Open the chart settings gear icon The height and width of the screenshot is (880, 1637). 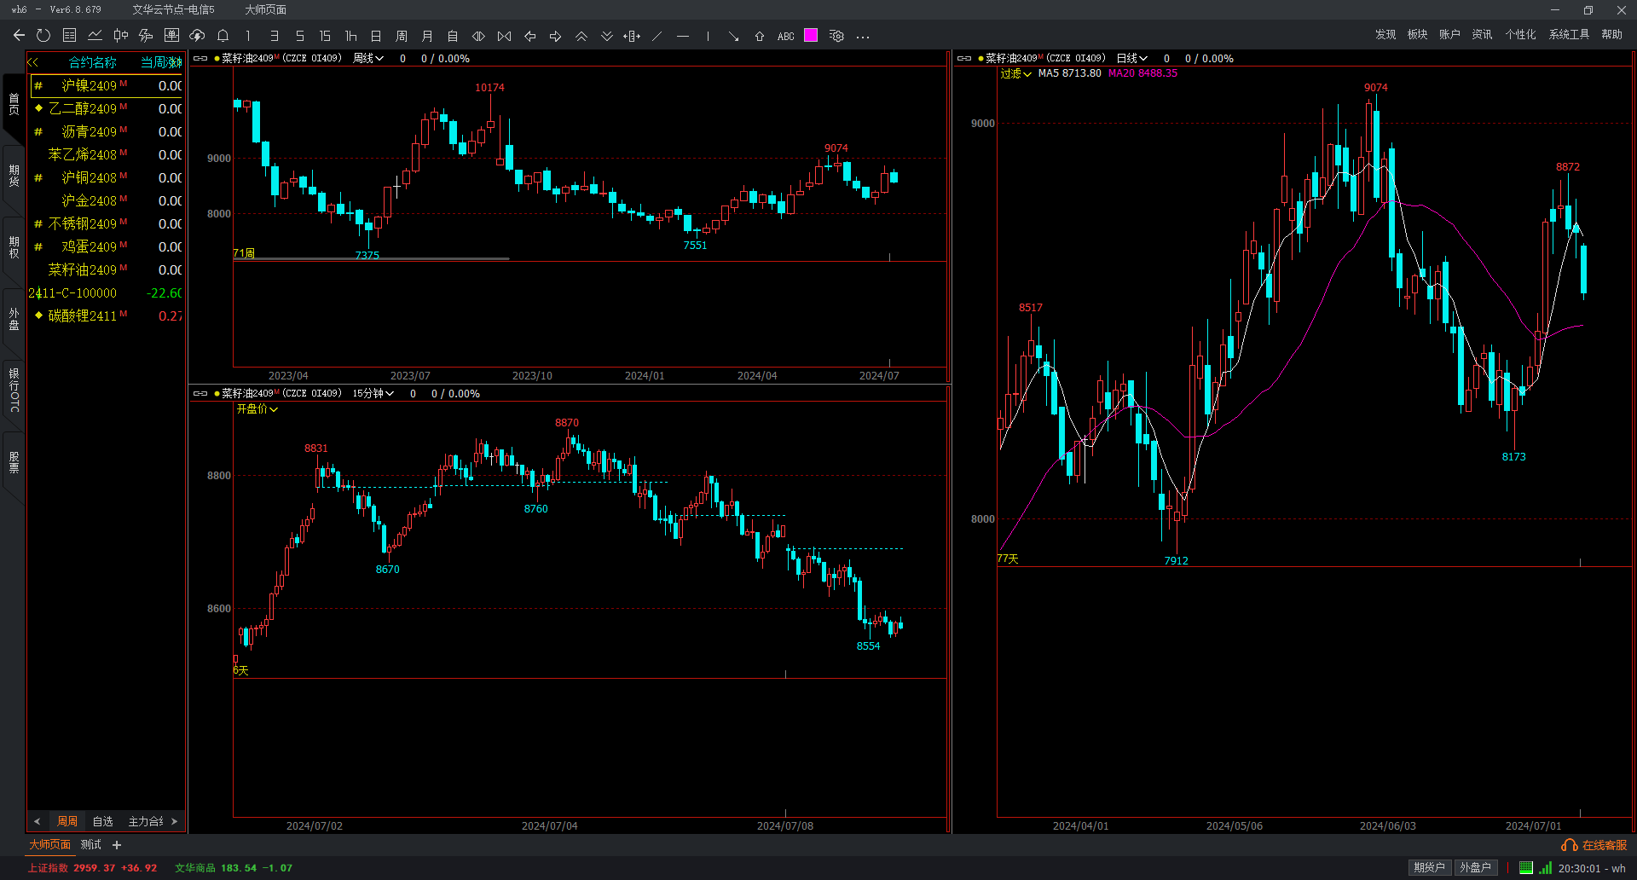tap(836, 36)
